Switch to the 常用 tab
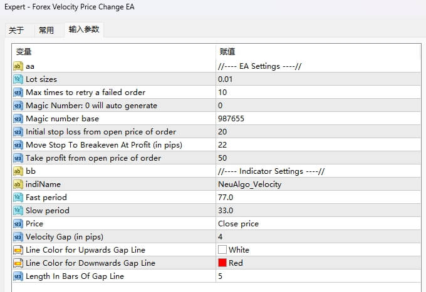Screen dimensions: 426x292 click(x=46, y=30)
